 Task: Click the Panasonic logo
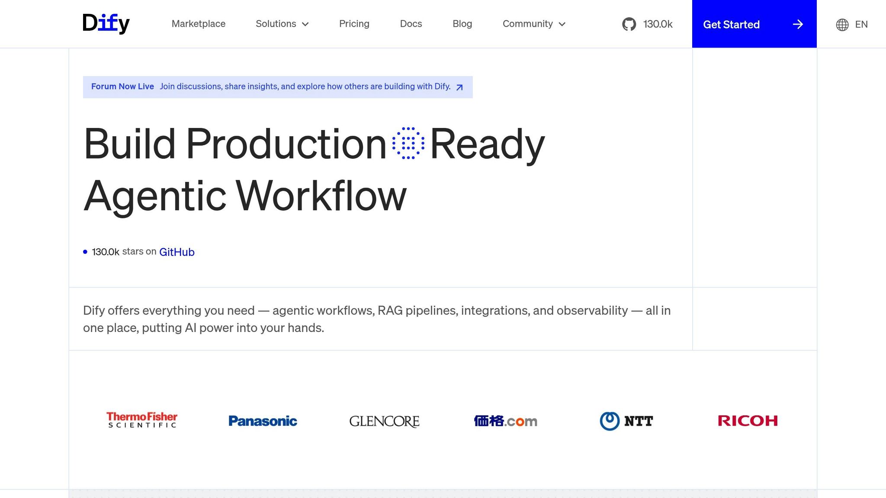263,421
